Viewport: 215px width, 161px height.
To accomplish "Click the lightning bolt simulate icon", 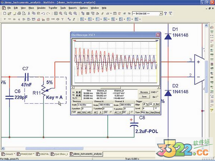I will click(102, 14).
